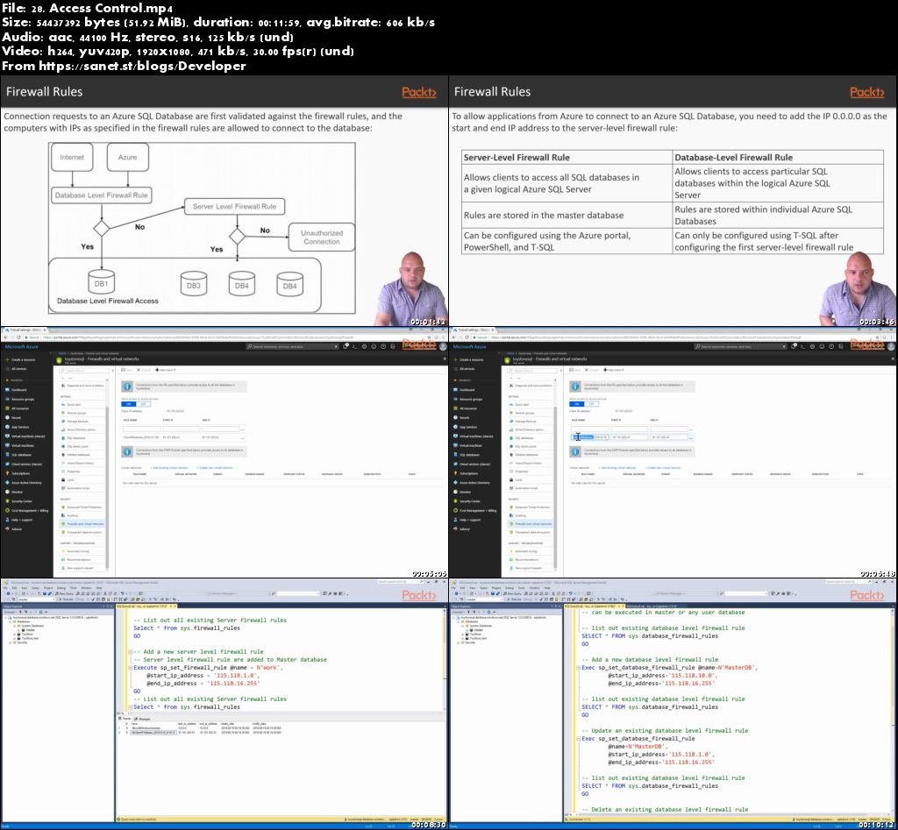Click the Azure search box in the 00:05:05 frame
The height and width of the screenshot is (830, 898).
coord(292,346)
